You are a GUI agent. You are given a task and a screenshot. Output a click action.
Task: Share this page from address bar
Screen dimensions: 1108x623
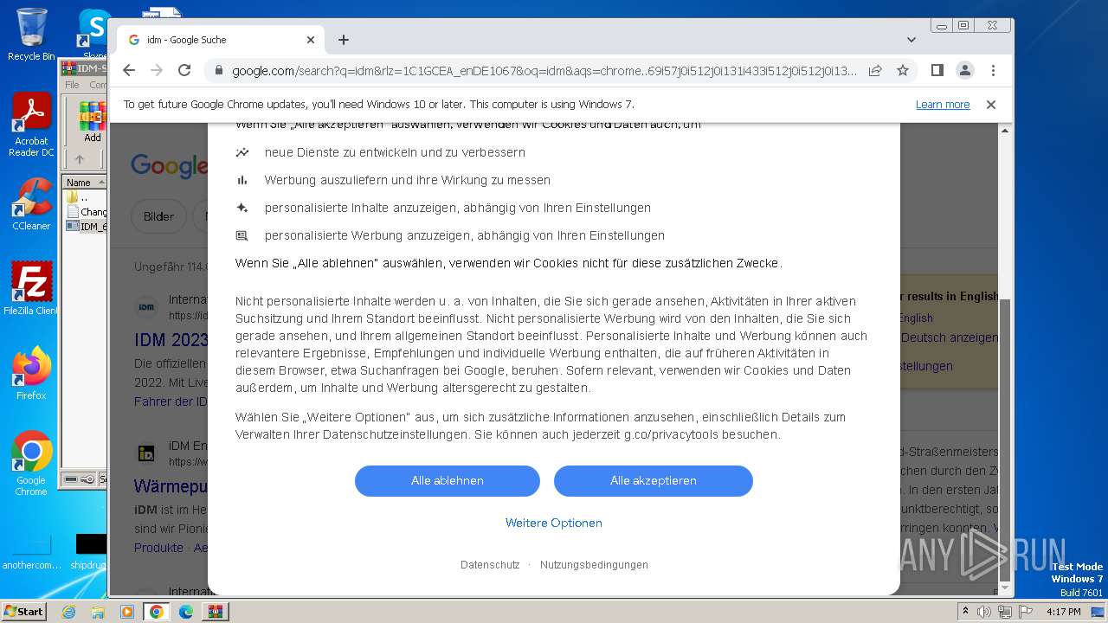click(875, 70)
